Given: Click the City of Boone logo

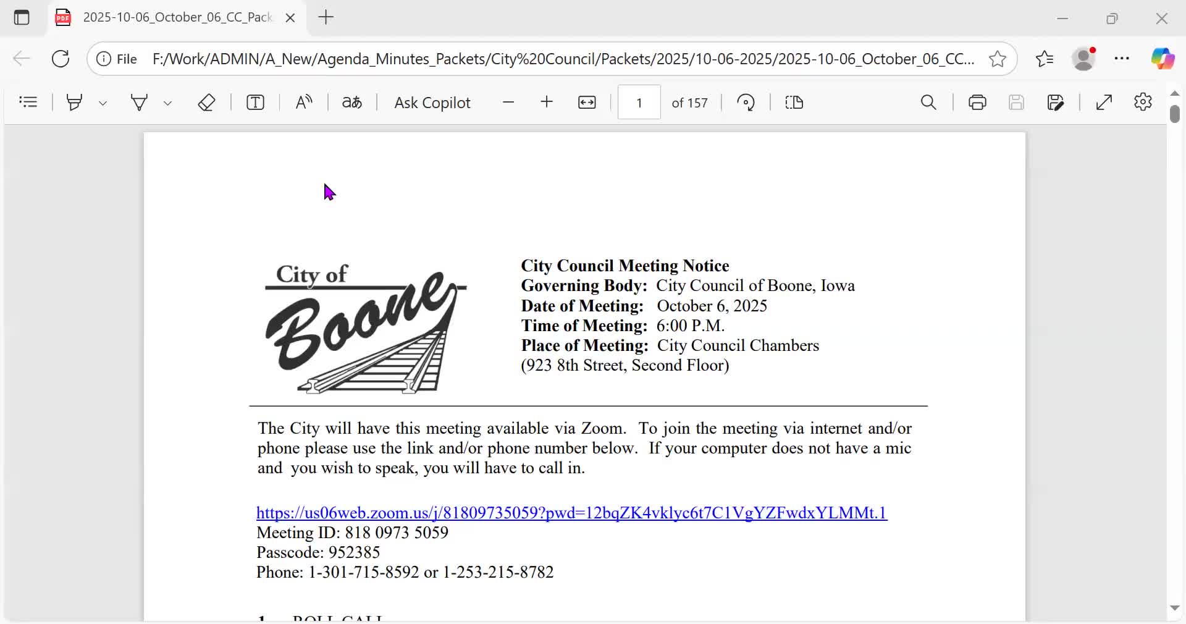Looking at the screenshot, I should 366,328.
